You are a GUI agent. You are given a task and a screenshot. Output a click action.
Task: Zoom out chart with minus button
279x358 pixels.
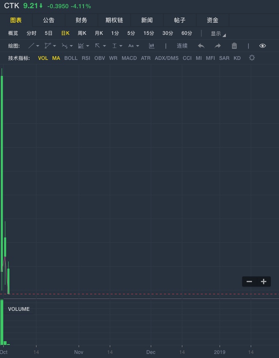click(x=249, y=281)
